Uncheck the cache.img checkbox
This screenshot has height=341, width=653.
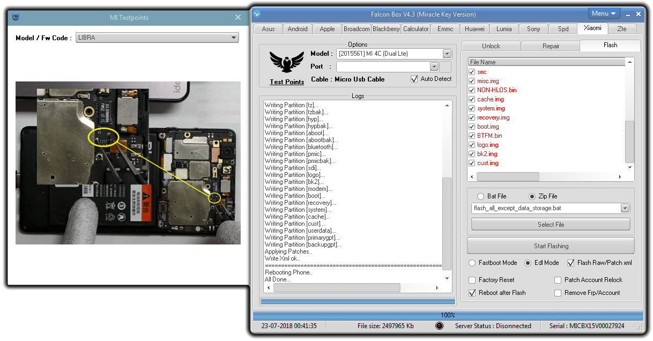(472, 99)
